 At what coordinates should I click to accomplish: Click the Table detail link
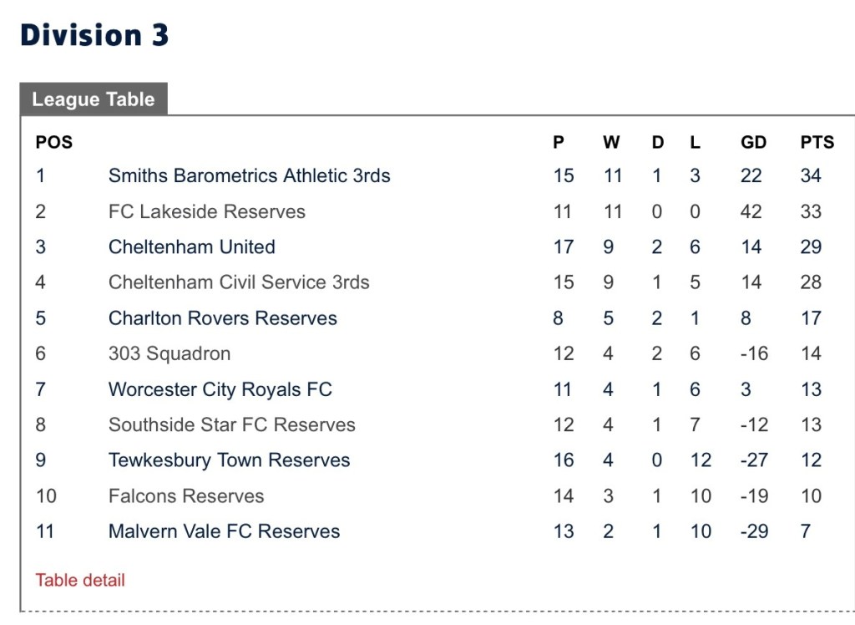pyautogui.click(x=80, y=580)
